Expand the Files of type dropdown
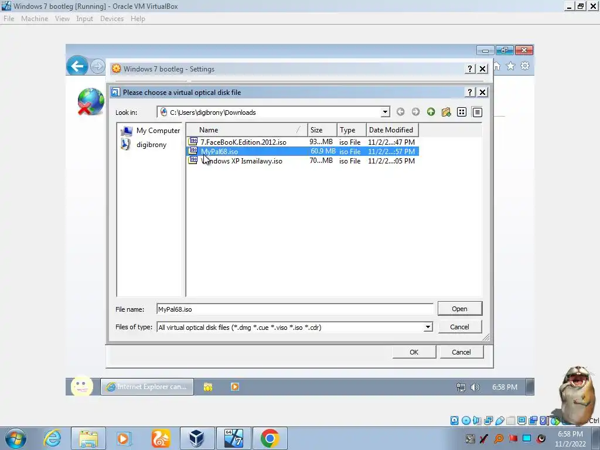600x450 pixels. click(x=428, y=327)
